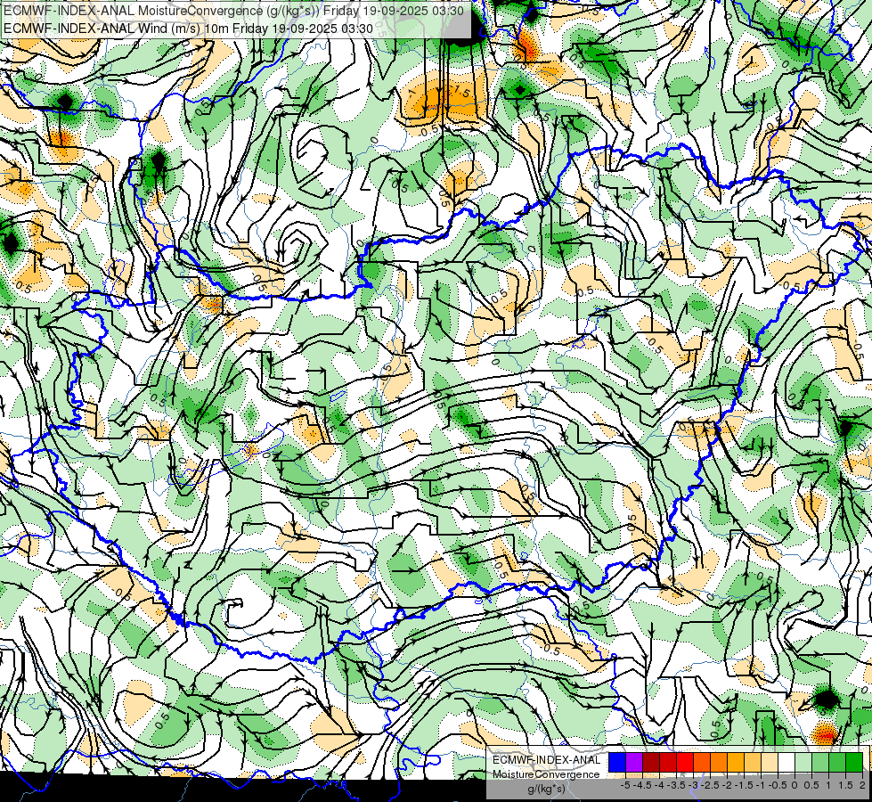Click the white legend swatch left of 0
The image size is (872, 802).
tap(786, 762)
